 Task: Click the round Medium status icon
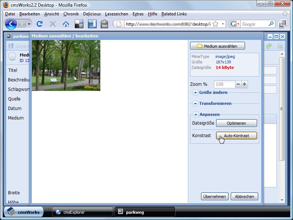[x=12, y=56]
